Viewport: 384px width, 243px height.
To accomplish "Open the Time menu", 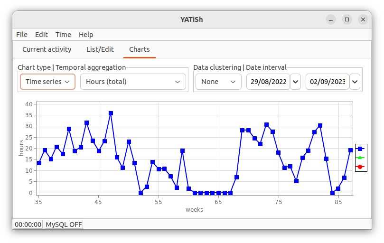I will tap(63, 35).
